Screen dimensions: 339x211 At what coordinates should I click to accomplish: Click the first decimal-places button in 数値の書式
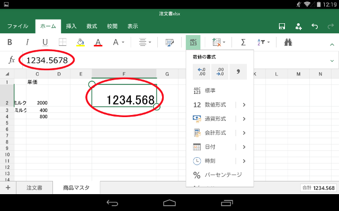pyautogui.click(x=201, y=72)
